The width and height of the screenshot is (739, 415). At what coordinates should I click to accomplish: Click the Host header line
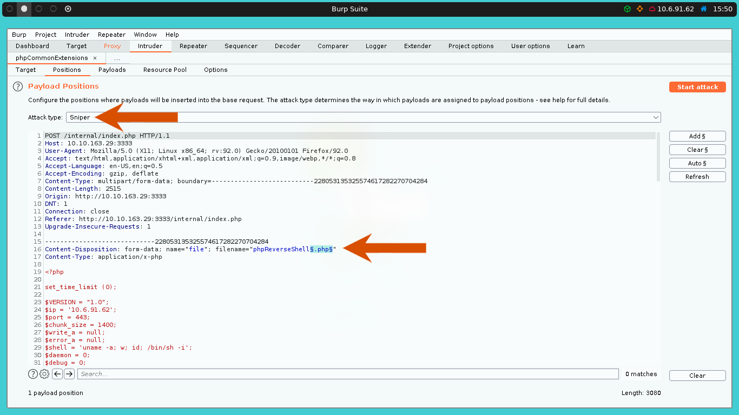point(89,143)
